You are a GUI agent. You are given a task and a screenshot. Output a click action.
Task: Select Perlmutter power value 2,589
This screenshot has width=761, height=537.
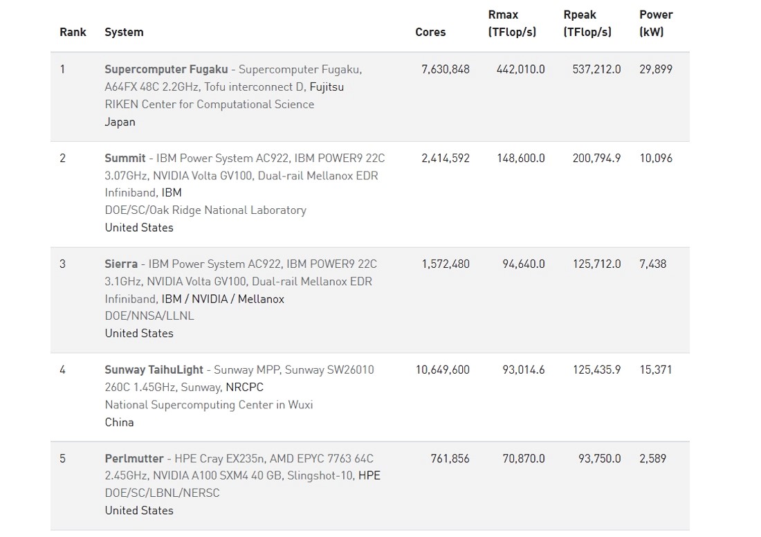(653, 459)
